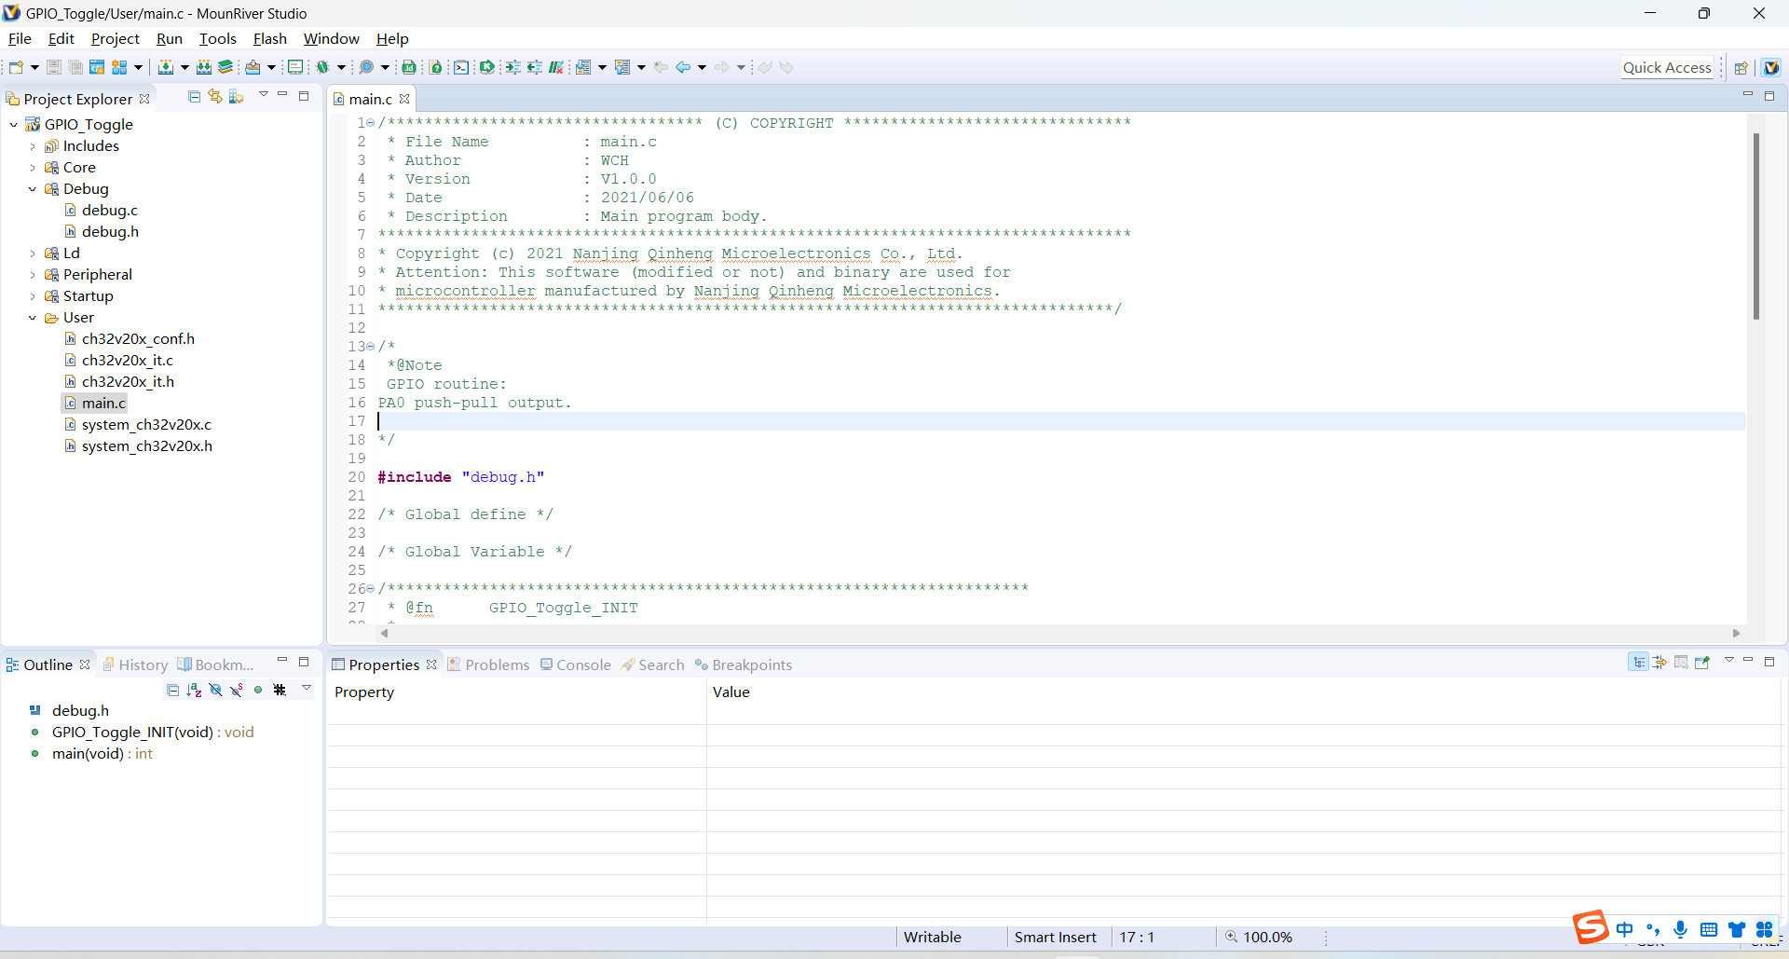1789x959 pixels.
Task: Close the main.c editor tab
Action: click(x=404, y=99)
